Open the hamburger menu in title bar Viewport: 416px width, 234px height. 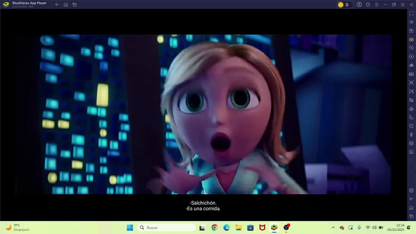pos(377,5)
